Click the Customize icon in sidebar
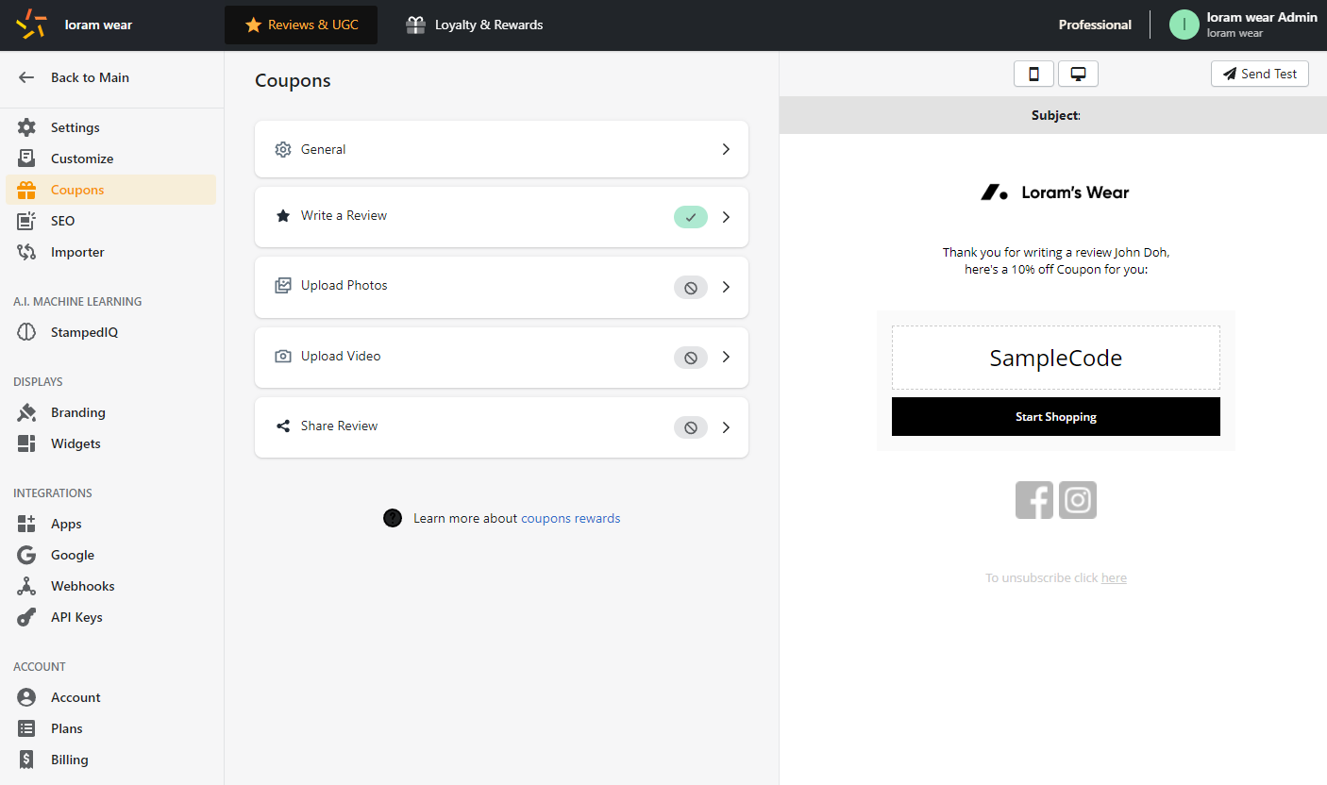Screen dimensions: 1327x785 coord(26,159)
